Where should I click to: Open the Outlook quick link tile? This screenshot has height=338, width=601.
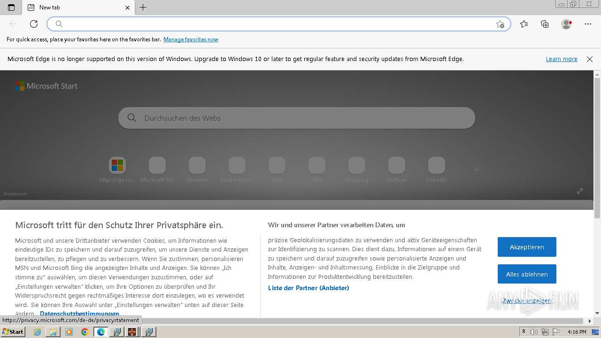[x=397, y=169]
